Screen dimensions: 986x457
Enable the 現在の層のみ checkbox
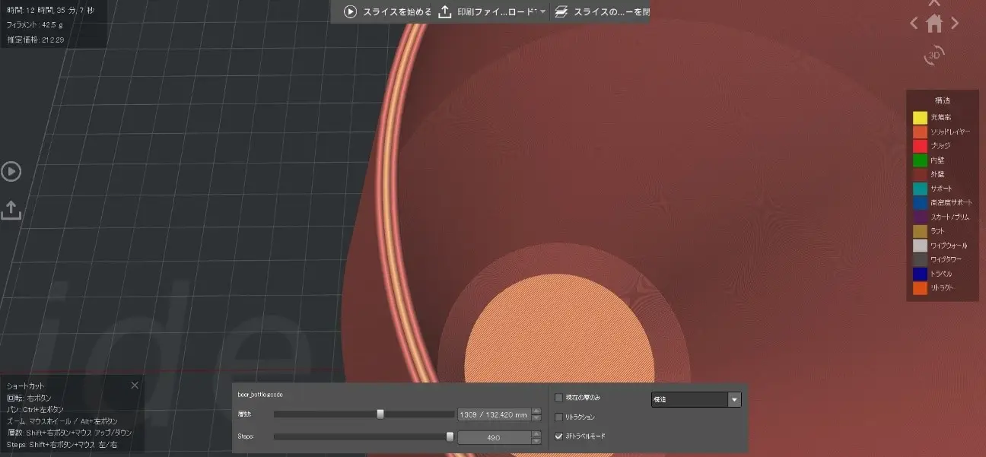[559, 398]
